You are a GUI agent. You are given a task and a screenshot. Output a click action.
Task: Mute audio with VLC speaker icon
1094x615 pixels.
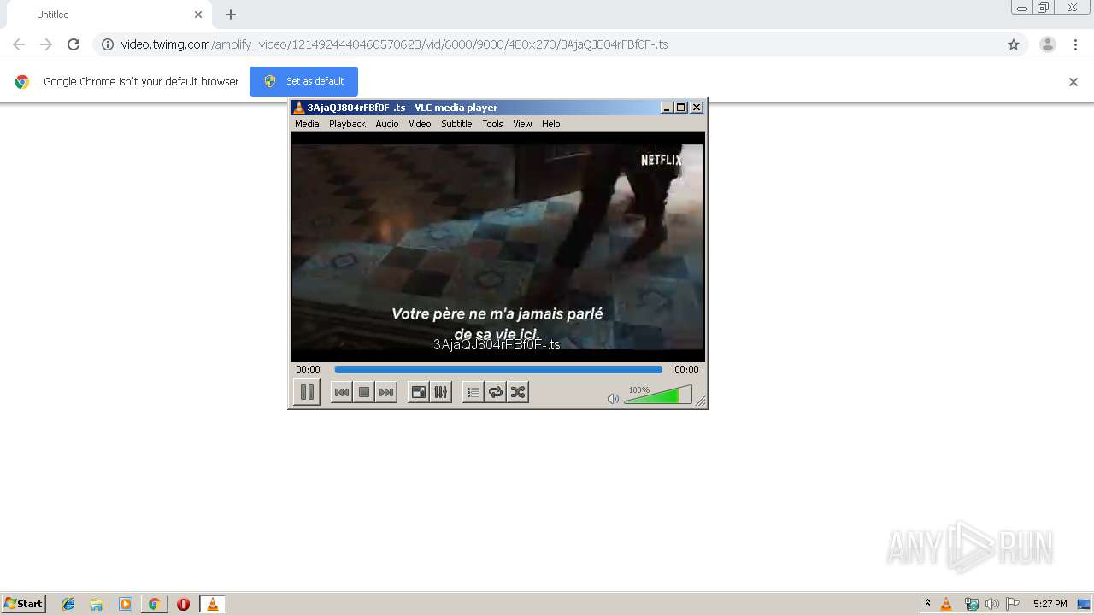[613, 399]
